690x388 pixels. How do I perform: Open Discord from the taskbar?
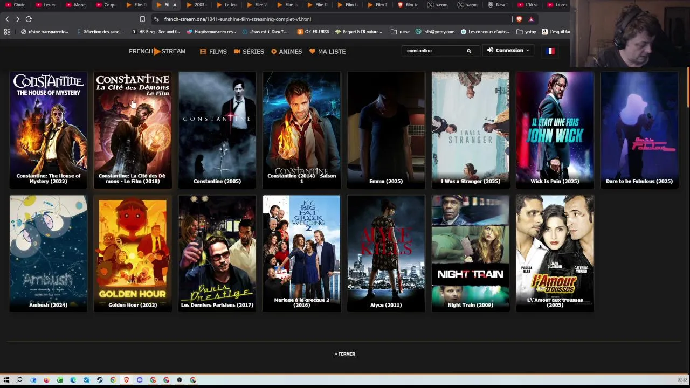[140, 380]
